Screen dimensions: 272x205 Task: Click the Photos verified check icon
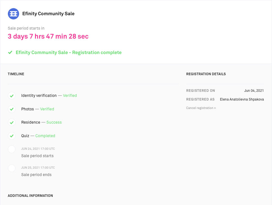click(x=12, y=109)
